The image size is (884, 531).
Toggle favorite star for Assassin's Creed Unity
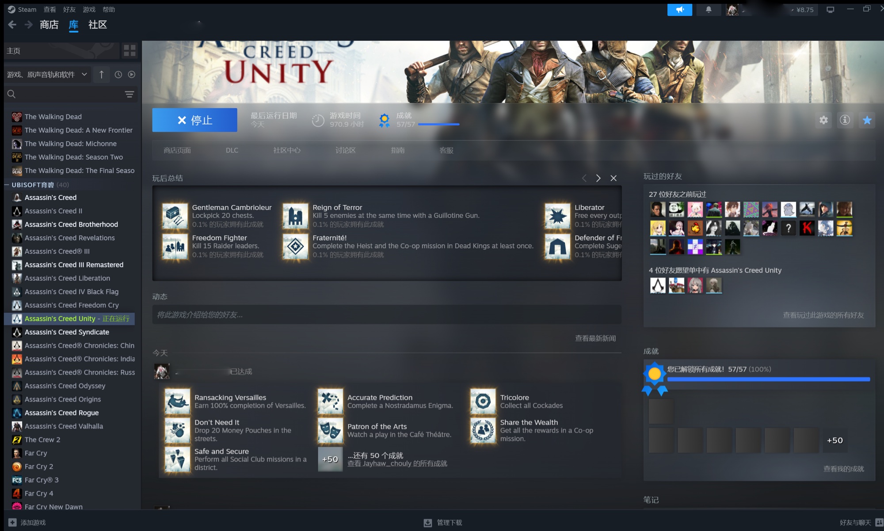[867, 120]
